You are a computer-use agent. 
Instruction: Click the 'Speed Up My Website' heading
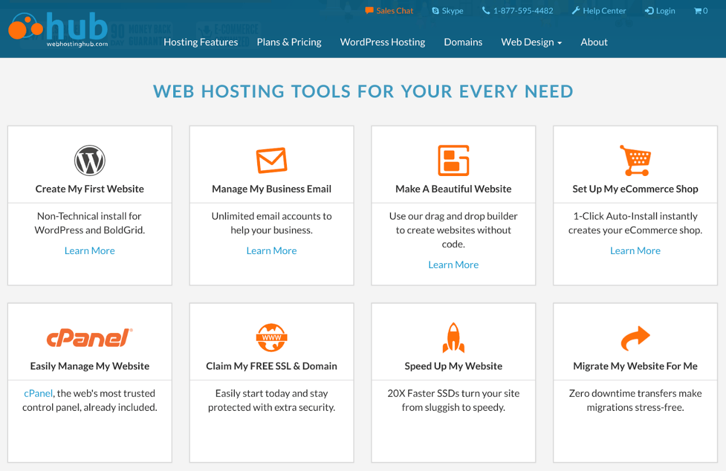(454, 366)
